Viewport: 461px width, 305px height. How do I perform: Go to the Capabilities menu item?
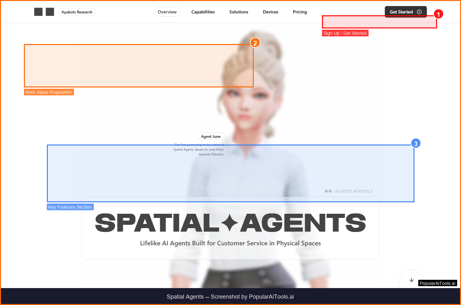pos(203,12)
